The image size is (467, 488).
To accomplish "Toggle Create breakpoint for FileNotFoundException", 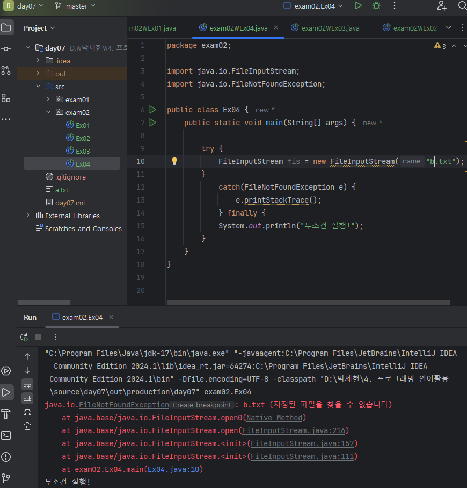I will tap(202, 405).
